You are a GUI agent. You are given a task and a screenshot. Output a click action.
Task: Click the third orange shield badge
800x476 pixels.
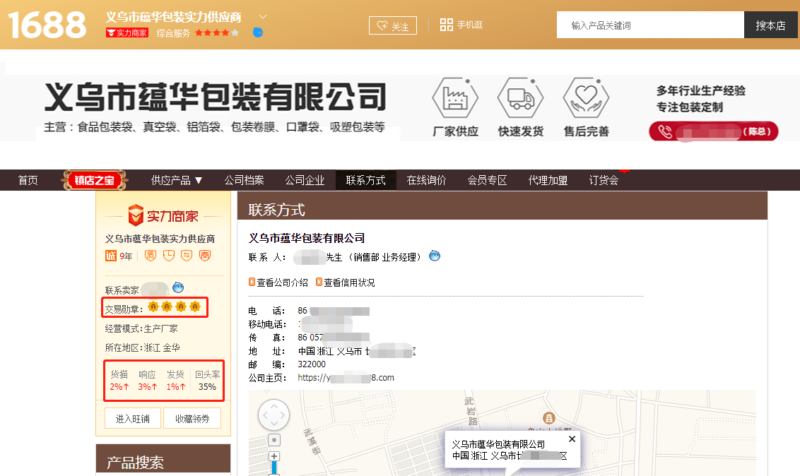(x=187, y=256)
